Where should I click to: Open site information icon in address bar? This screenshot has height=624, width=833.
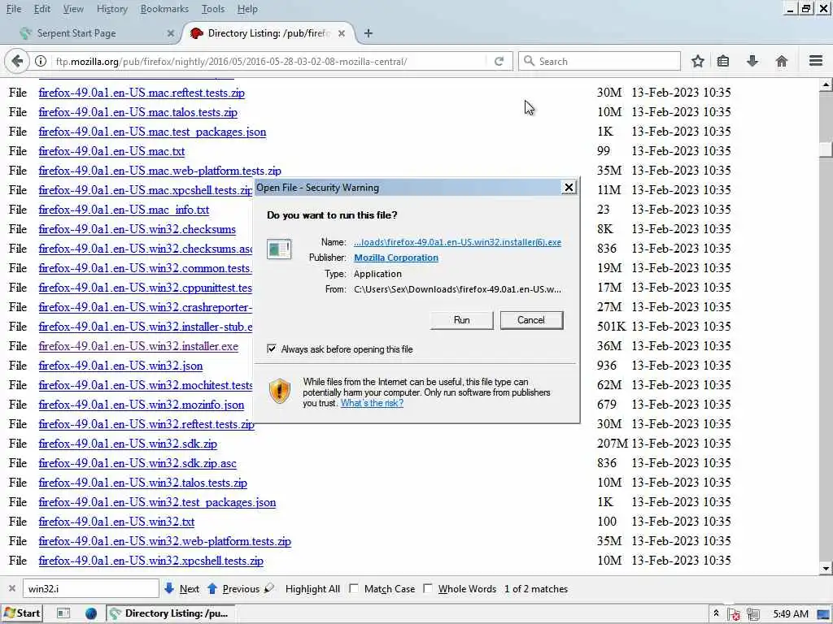pos(41,62)
